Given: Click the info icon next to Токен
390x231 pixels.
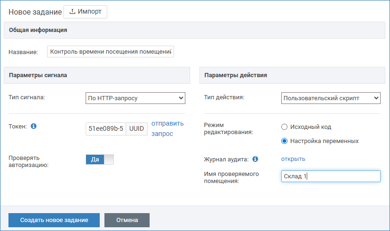Looking at the screenshot, I should coord(33,126).
